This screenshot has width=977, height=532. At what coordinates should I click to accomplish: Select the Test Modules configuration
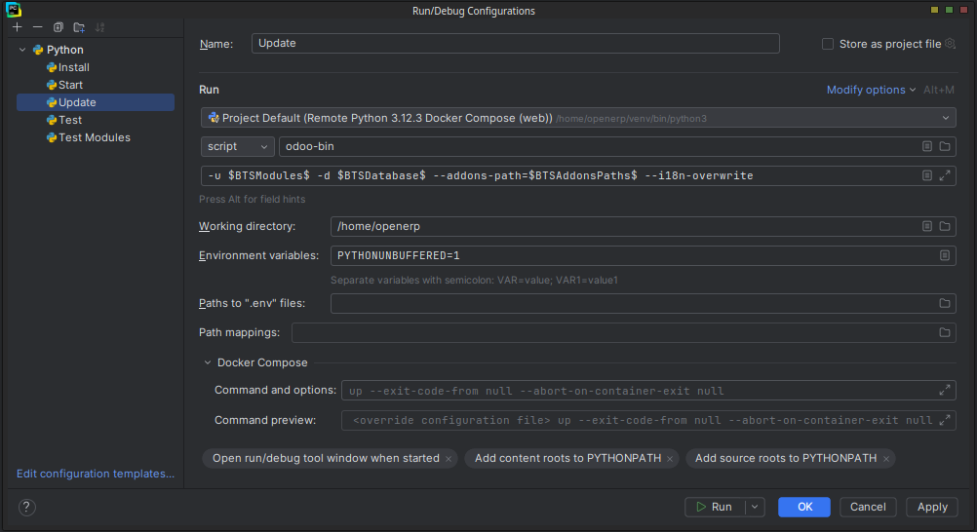(x=94, y=137)
